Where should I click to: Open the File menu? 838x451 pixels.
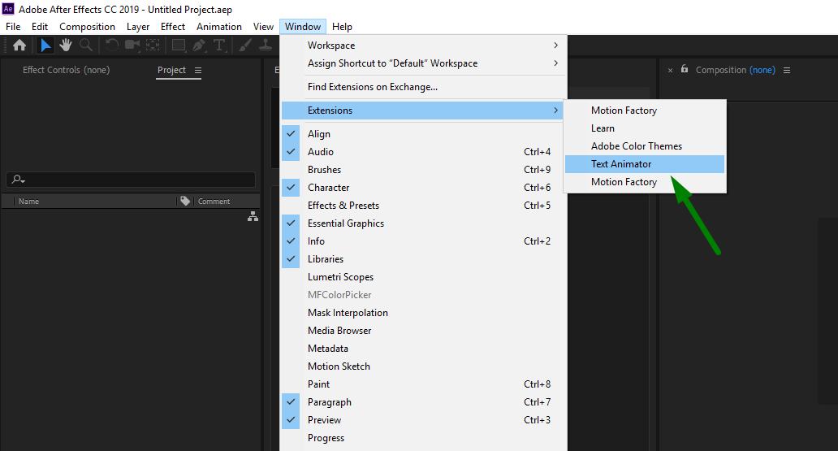tap(13, 27)
